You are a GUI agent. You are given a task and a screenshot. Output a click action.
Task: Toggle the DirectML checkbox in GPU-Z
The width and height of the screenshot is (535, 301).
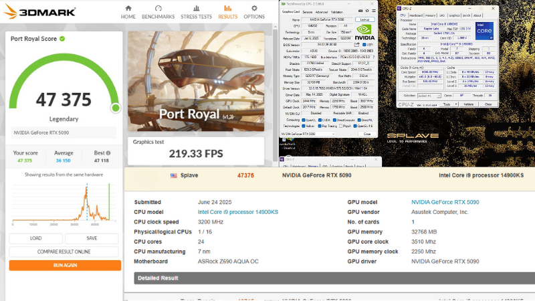tap(359, 120)
